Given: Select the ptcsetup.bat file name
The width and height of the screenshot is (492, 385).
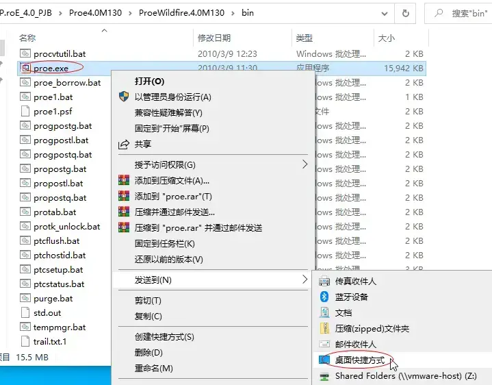Looking at the screenshot, I should click(x=58, y=270).
